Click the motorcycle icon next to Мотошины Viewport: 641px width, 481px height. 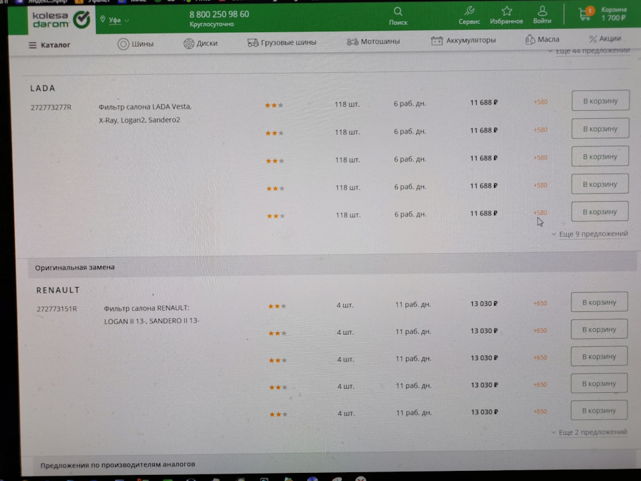pos(353,41)
